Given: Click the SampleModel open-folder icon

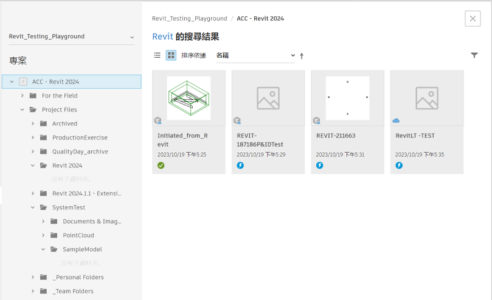Looking at the screenshot, I should 54,249.
